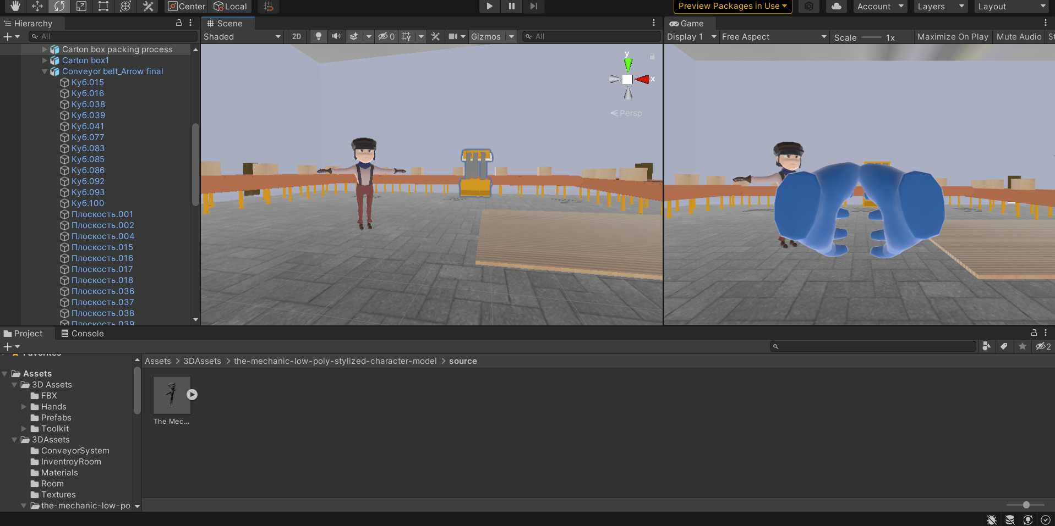Open the Layers dropdown

coord(941,6)
